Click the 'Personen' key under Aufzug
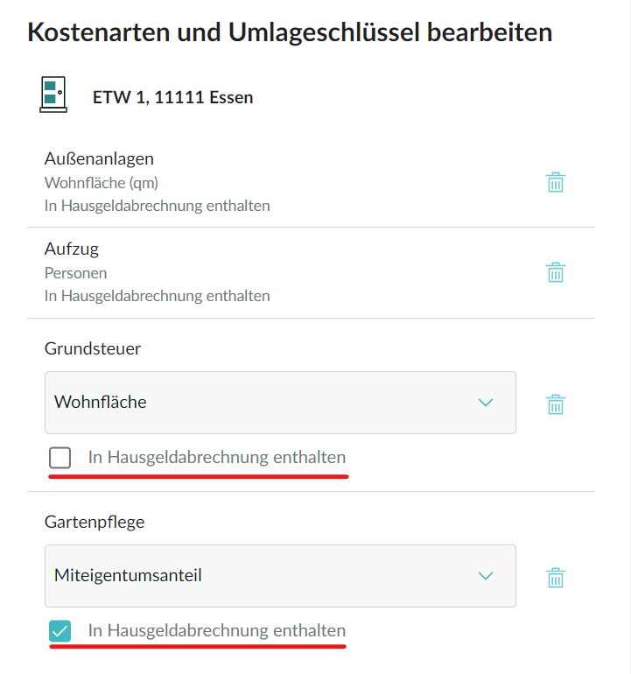 75,273
